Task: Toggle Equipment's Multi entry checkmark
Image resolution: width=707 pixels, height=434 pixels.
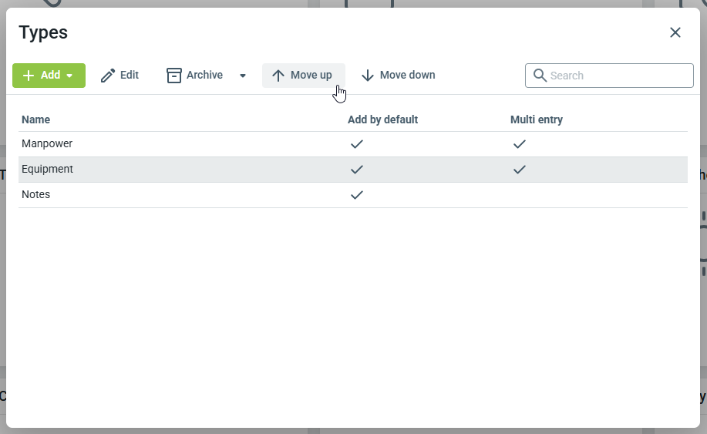Action: (x=520, y=170)
